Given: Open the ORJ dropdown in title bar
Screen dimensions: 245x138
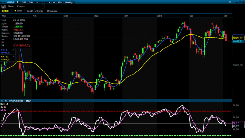Looking at the screenshot, I should pos(24,2).
